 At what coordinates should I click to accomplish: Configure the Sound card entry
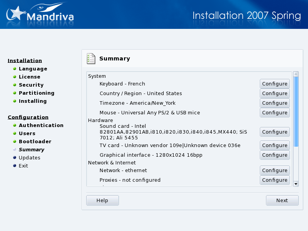click(x=275, y=132)
